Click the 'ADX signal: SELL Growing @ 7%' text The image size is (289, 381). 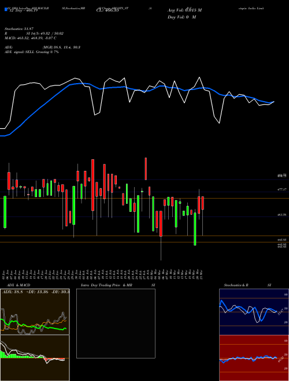point(32,52)
